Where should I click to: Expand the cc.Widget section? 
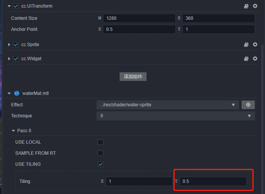[x=9, y=59]
